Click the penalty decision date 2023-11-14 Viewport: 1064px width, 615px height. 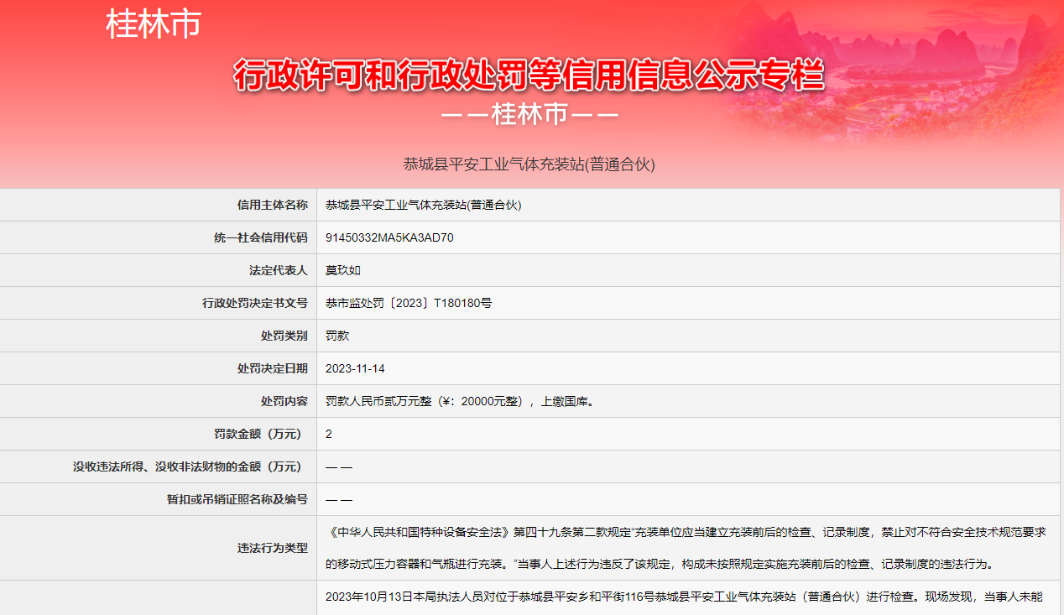point(355,368)
